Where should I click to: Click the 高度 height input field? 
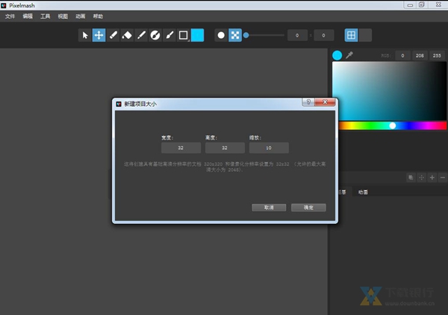pos(225,148)
